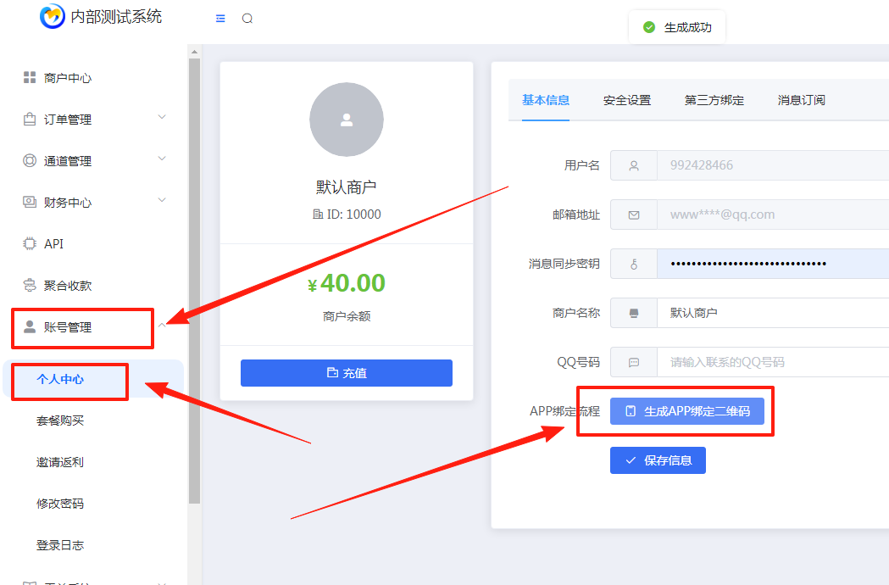Click the API chip icon

(x=30, y=243)
